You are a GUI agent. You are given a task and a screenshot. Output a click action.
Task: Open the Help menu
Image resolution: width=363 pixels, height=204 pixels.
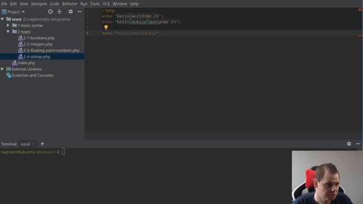point(134,4)
